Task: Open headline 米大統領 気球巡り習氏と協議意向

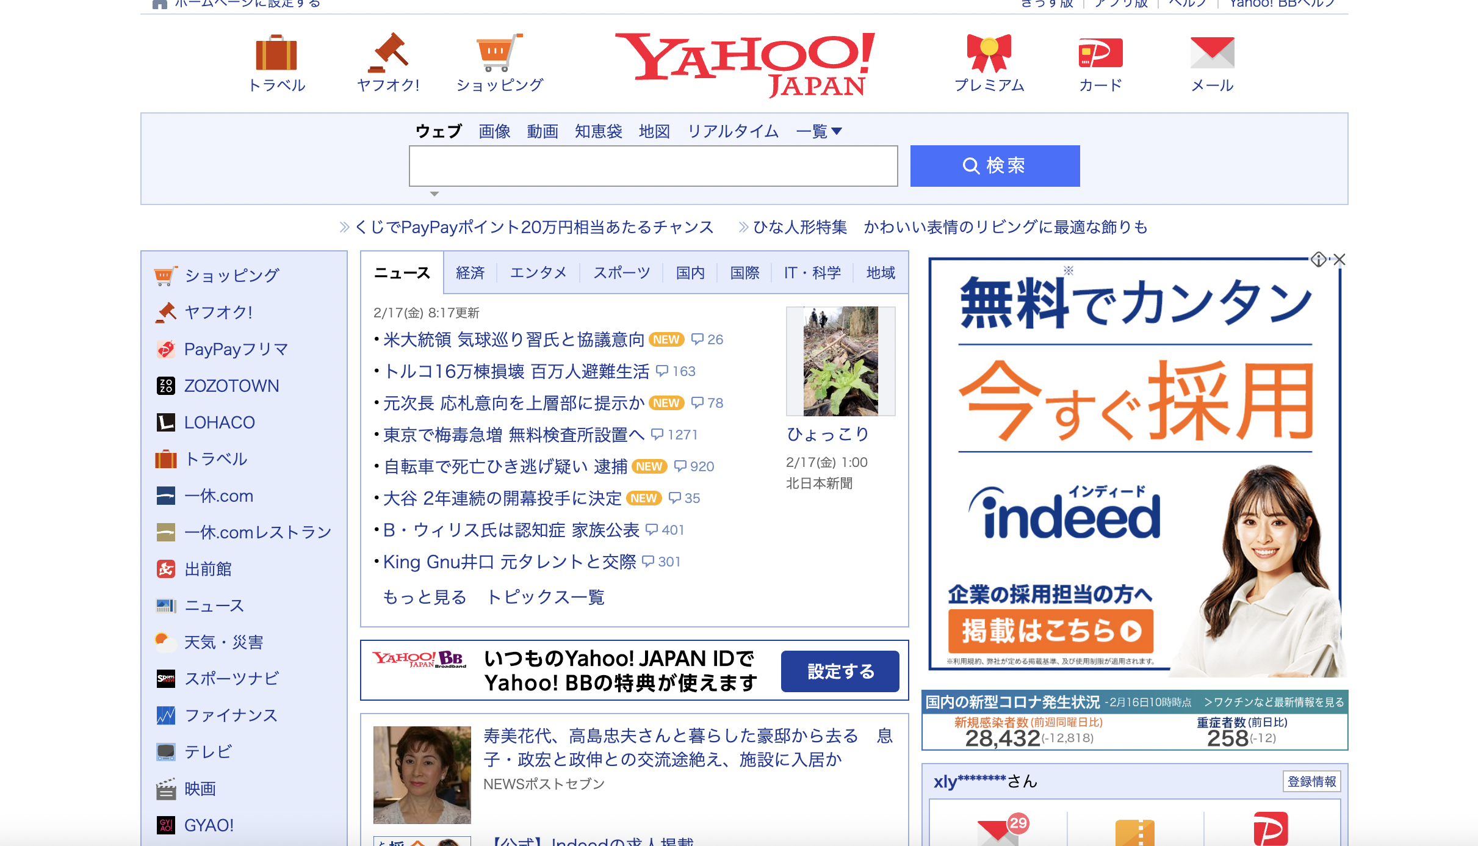Action: coord(514,339)
